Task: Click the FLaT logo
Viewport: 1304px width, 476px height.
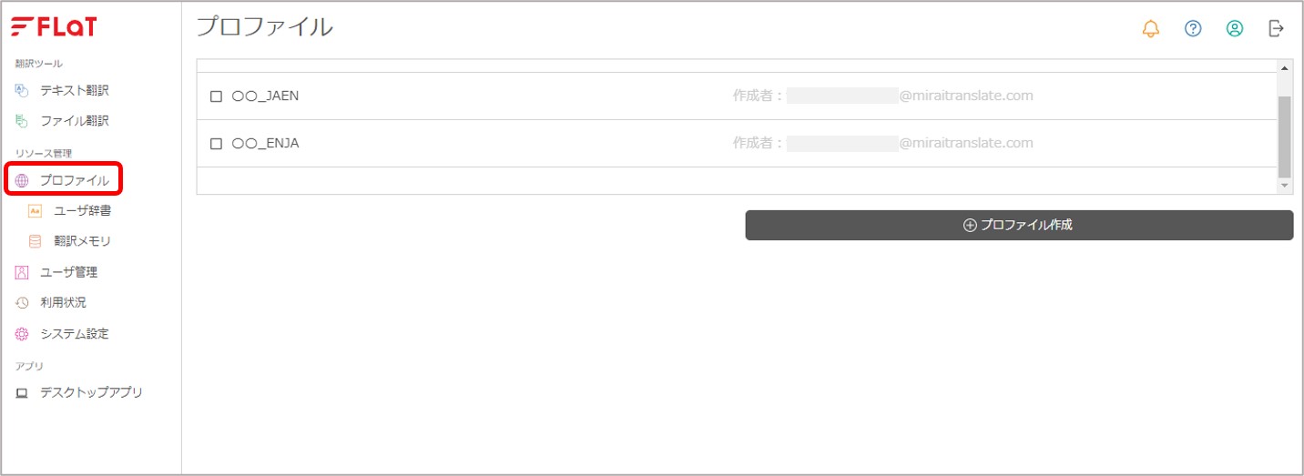Action: click(x=53, y=27)
